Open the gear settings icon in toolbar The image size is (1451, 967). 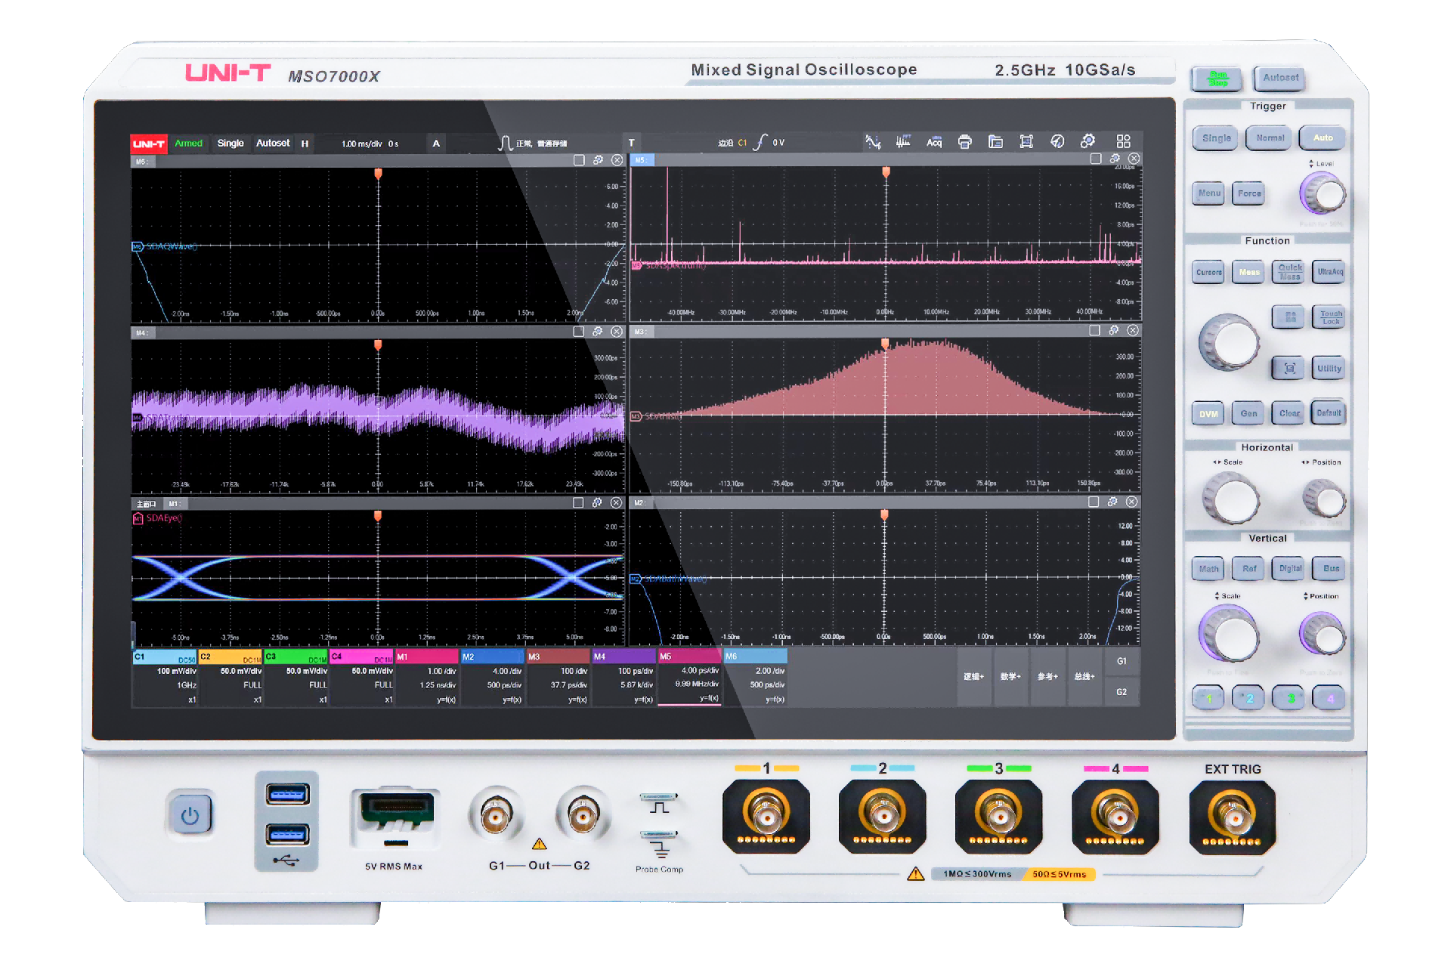click(1088, 142)
